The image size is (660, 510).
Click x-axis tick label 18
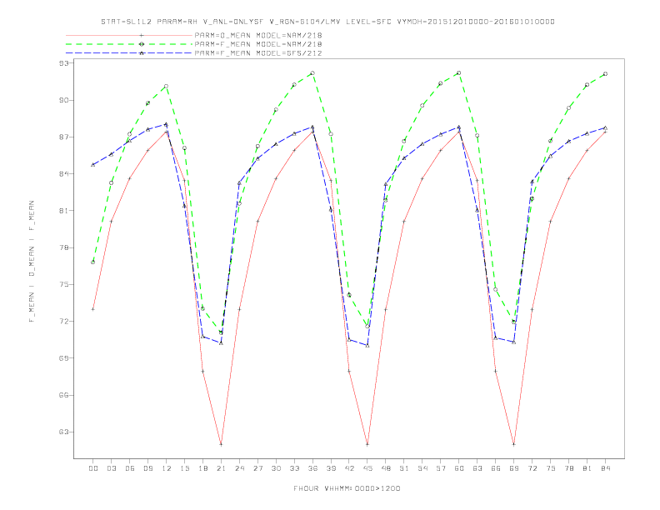[202, 468]
